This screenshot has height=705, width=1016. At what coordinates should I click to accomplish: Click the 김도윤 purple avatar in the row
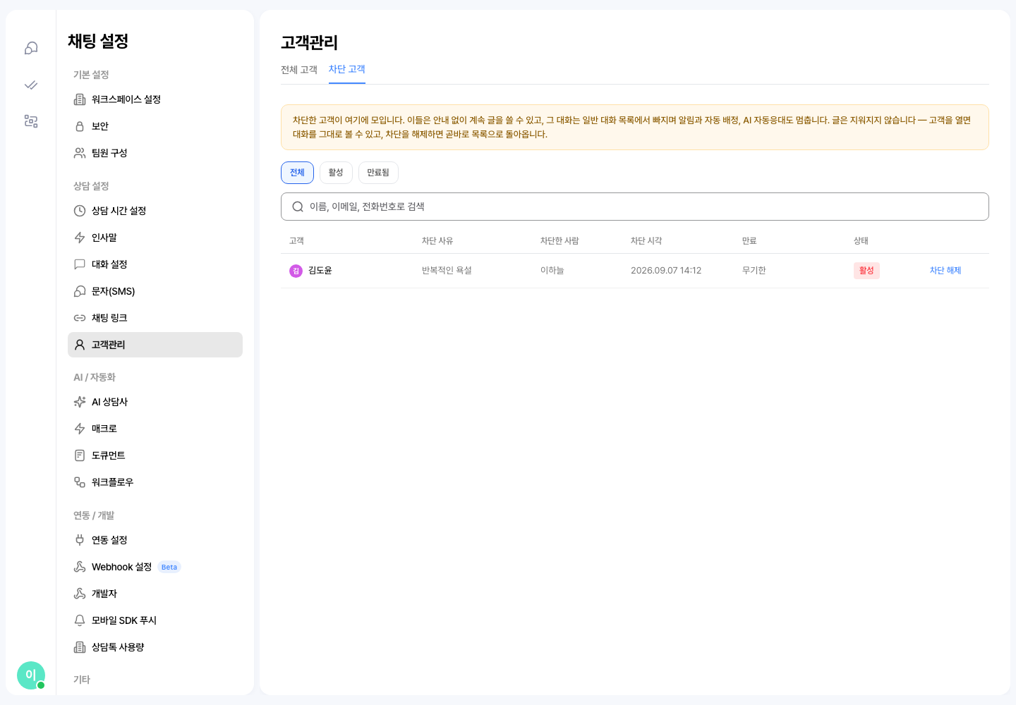pos(296,271)
